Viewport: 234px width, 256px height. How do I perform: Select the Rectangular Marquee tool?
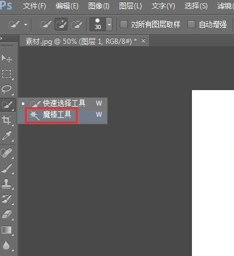coord(7,73)
